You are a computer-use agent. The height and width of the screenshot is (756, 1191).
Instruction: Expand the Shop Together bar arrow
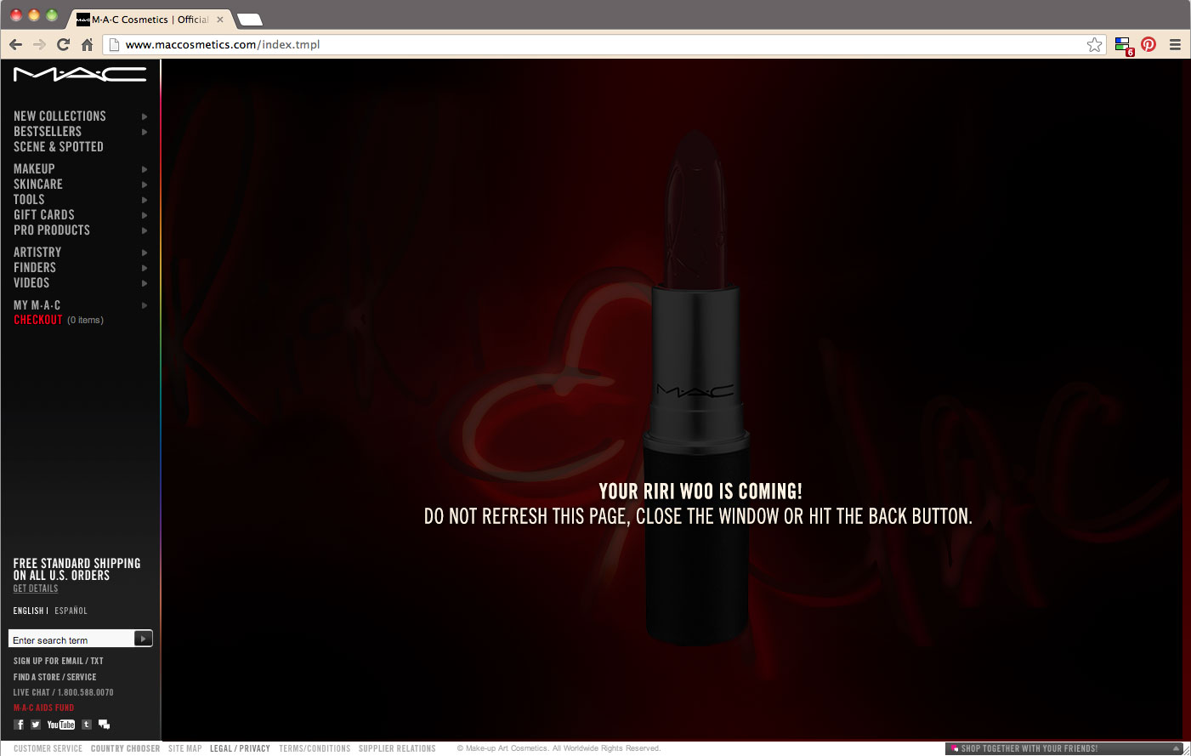1176,748
